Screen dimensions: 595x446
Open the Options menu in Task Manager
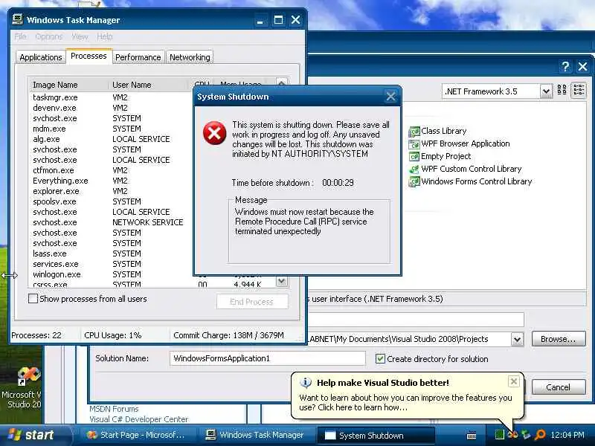click(x=48, y=36)
